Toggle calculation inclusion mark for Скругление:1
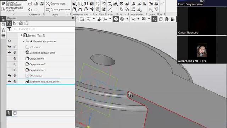Viewport: 227px width, 128px height. (15, 58)
